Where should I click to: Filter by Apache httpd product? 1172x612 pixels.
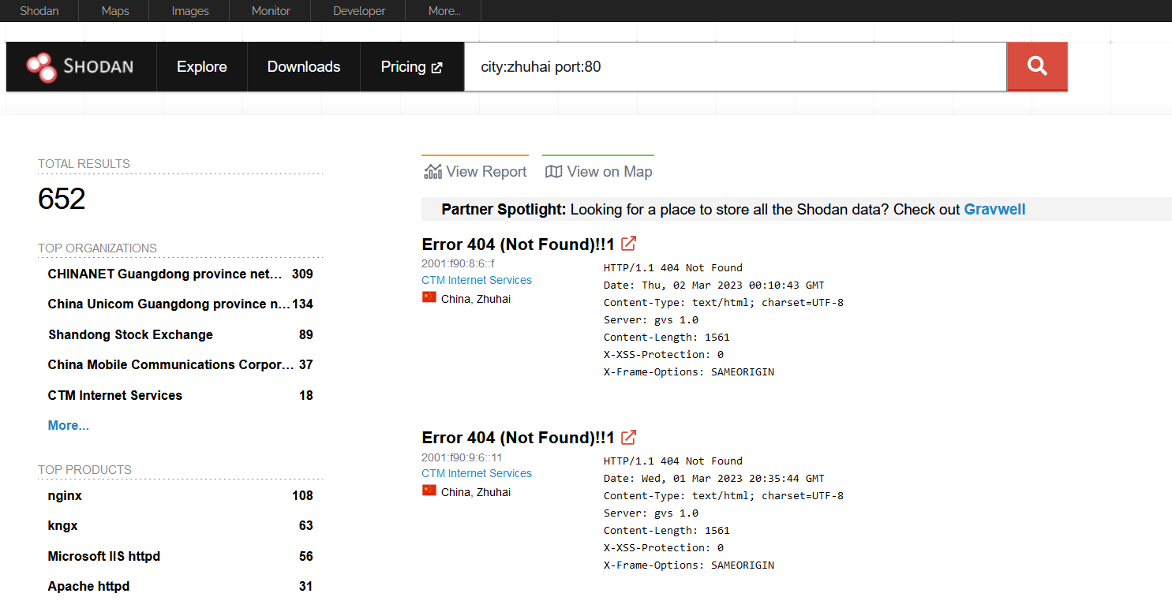tap(88, 586)
